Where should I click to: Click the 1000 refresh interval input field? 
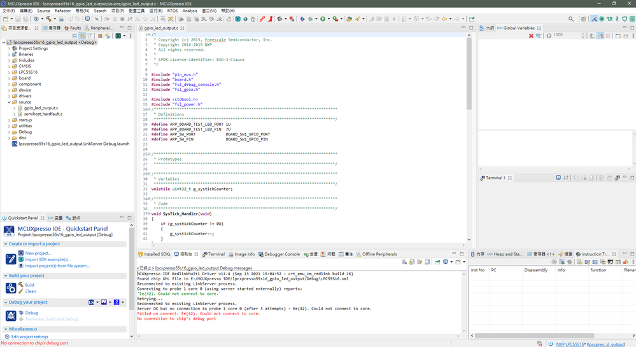coord(560,36)
